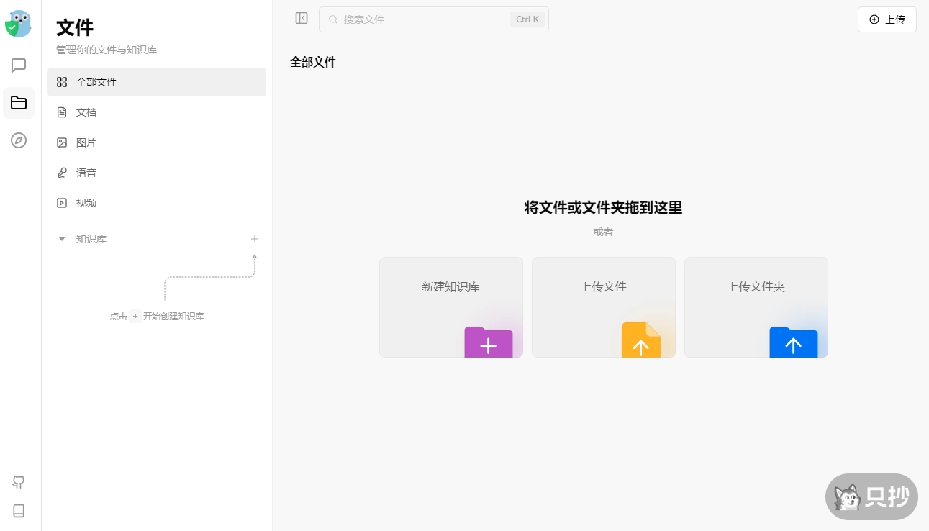The height and width of the screenshot is (531, 929).
Task: Click 新建知识库 card
Action: [450, 307]
